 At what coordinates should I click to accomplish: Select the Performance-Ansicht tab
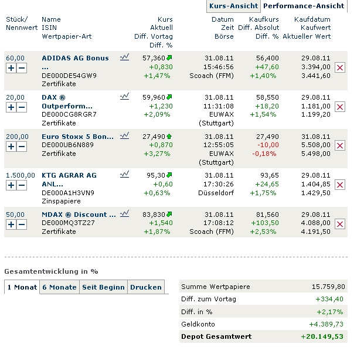[x=304, y=6]
